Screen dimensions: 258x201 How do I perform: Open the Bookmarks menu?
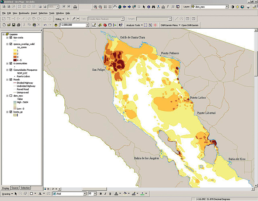24,13
